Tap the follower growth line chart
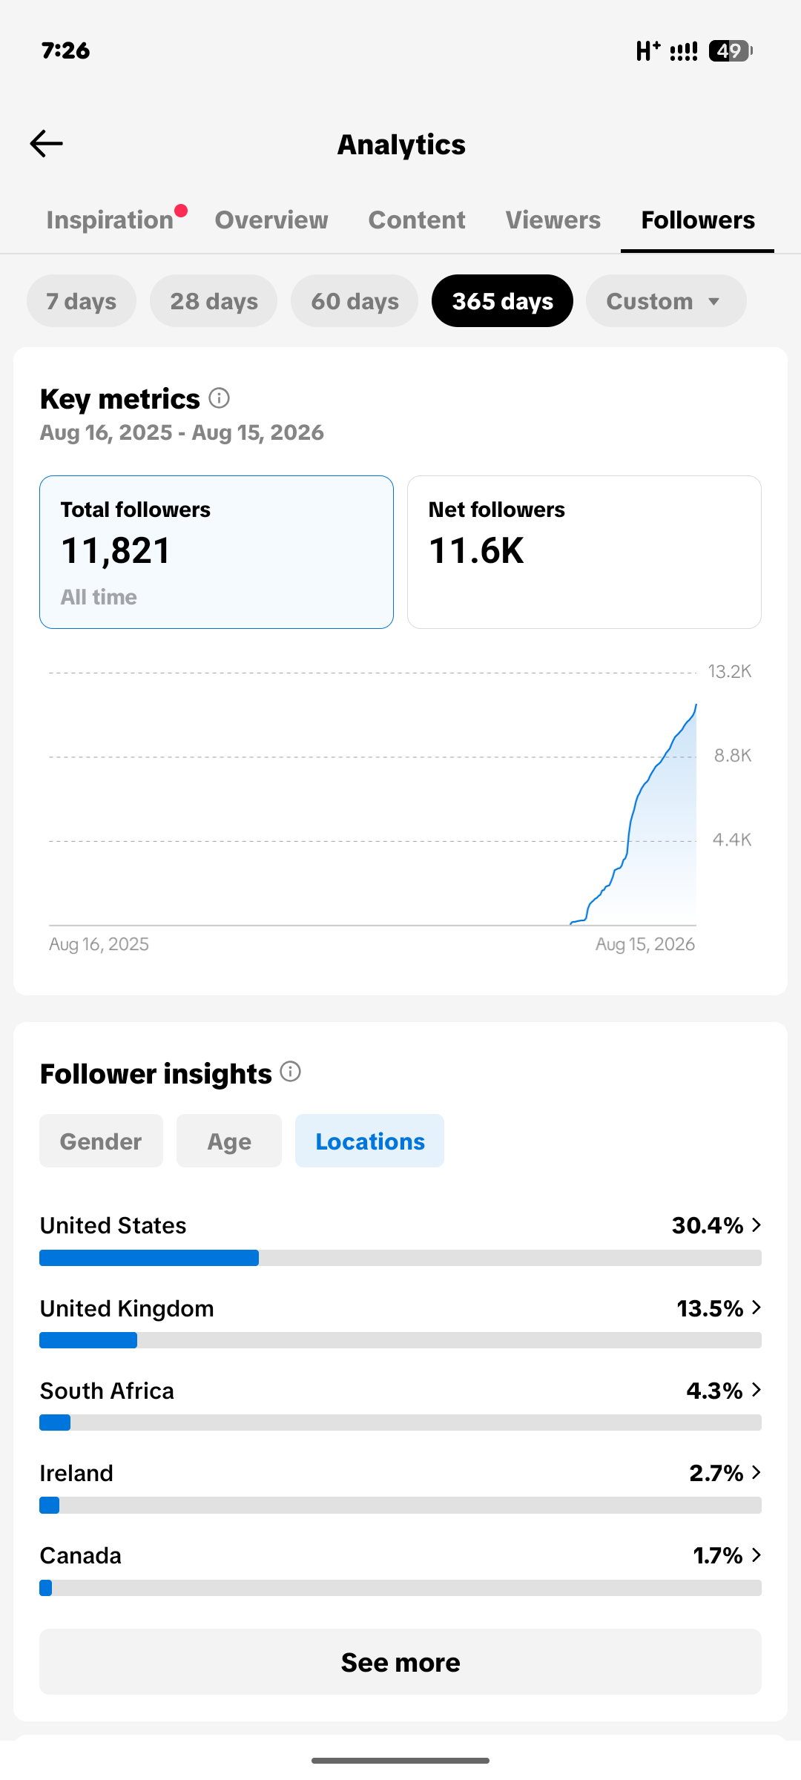The width and height of the screenshot is (801, 1780). [x=372, y=799]
